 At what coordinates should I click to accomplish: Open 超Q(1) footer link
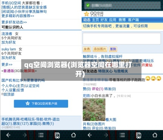pyautogui.click(x=7, y=124)
